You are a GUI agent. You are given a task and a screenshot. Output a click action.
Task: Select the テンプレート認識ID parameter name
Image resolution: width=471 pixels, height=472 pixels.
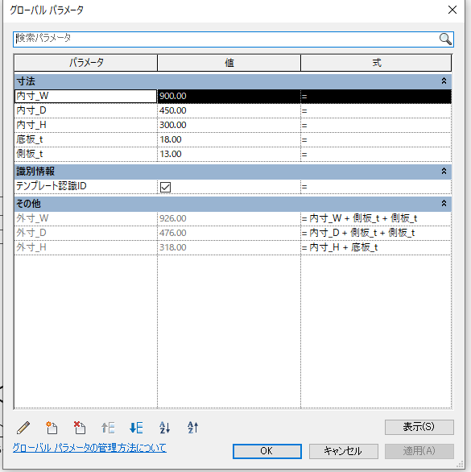pos(86,186)
